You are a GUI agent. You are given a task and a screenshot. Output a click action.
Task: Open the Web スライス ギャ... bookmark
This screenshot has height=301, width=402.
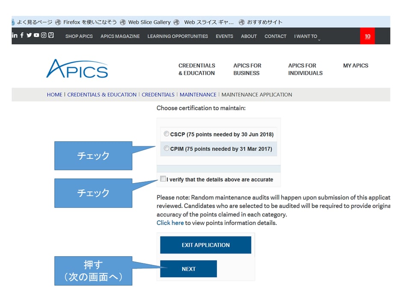(x=204, y=22)
